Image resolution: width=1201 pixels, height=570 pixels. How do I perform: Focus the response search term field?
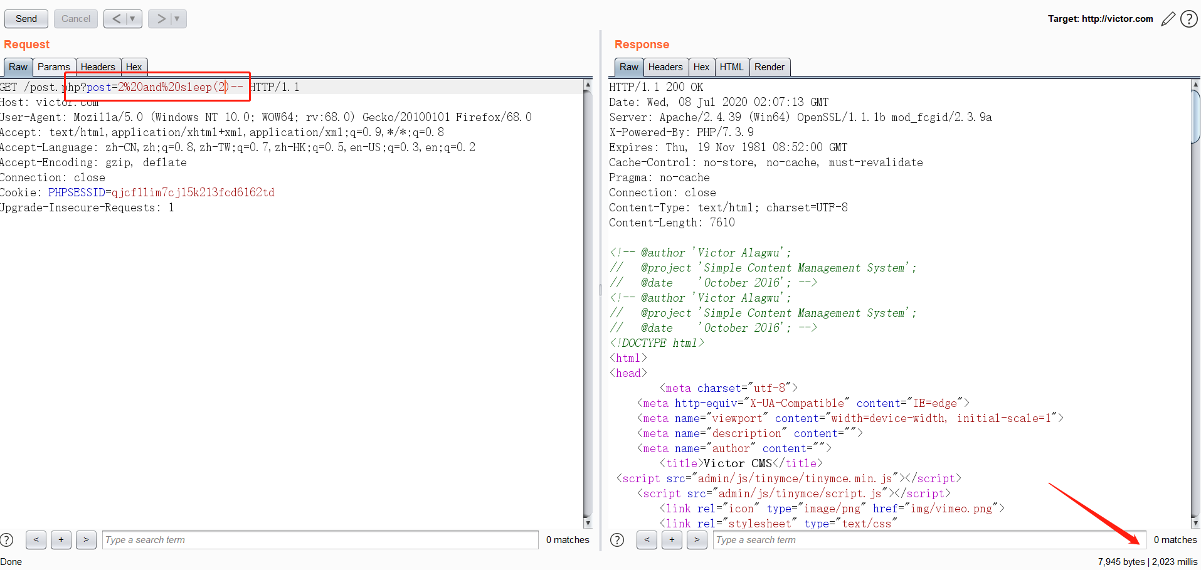(x=929, y=540)
